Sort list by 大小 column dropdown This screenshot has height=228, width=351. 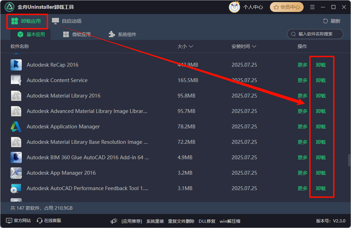(x=185, y=46)
